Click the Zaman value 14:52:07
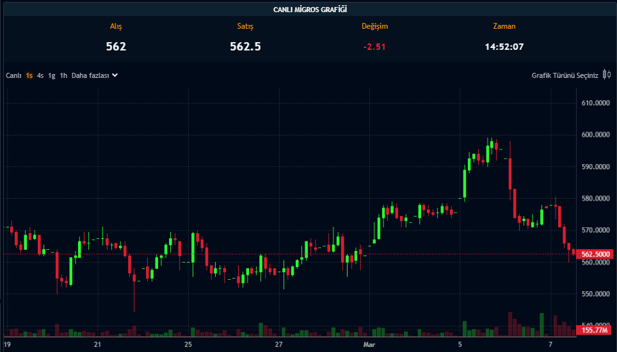 (504, 47)
